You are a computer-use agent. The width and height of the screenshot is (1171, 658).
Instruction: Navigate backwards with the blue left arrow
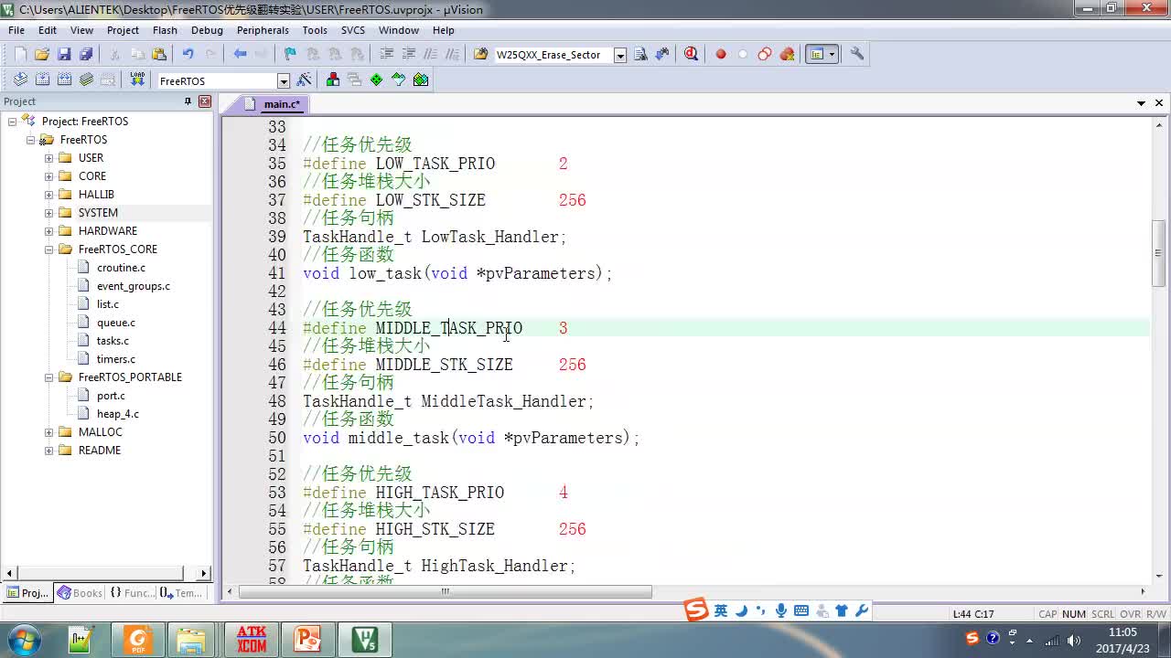[x=240, y=54]
